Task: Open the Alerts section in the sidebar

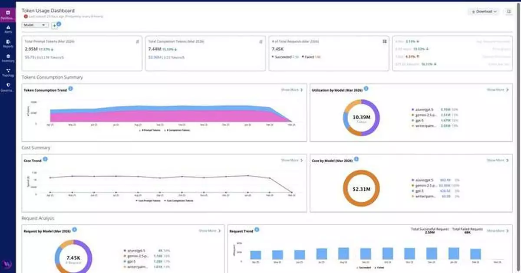Action: pyautogui.click(x=8, y=29)
